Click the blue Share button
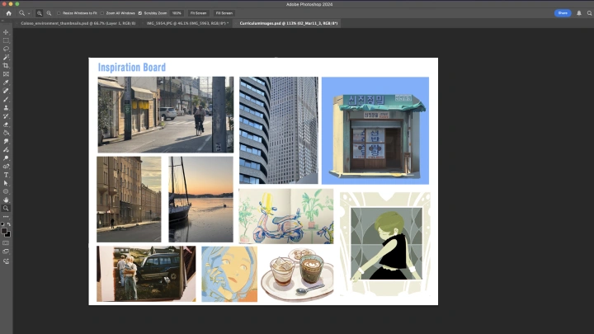 (x=563, y=13)
